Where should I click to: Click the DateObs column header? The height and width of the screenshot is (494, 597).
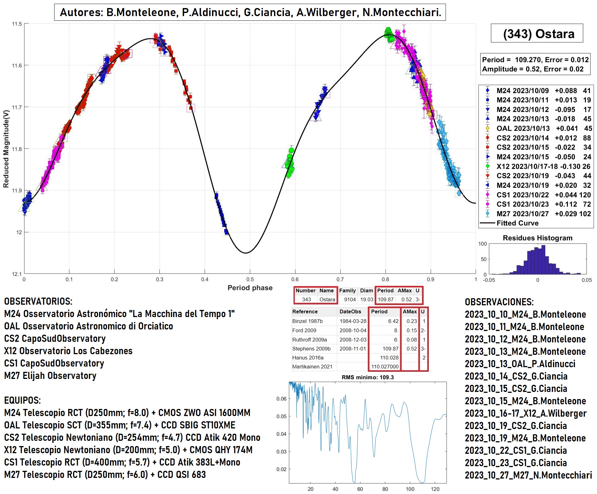350,311
